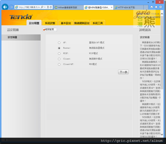Click the search magnifier in address bar

click(42, 7)
